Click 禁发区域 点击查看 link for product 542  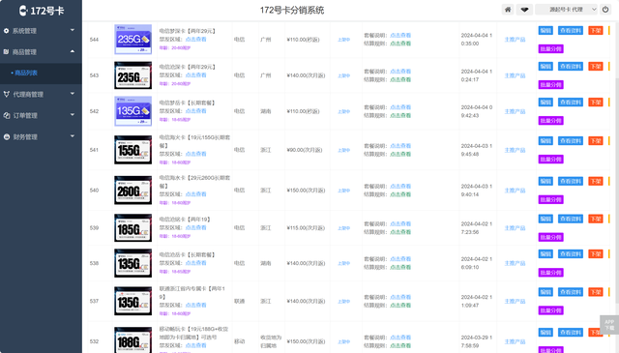195,111
